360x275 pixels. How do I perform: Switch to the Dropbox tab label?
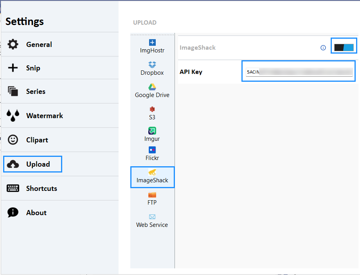(152, 73)
